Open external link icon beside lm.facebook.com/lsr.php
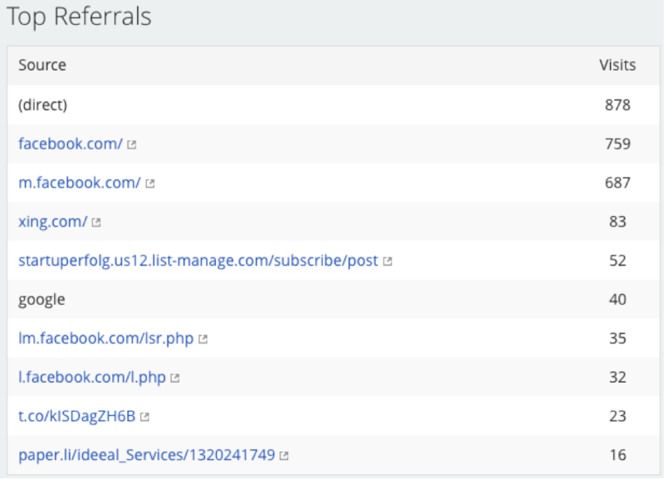Screen dimensions: 664x479 pyautogui.click(x=203, y=340)
